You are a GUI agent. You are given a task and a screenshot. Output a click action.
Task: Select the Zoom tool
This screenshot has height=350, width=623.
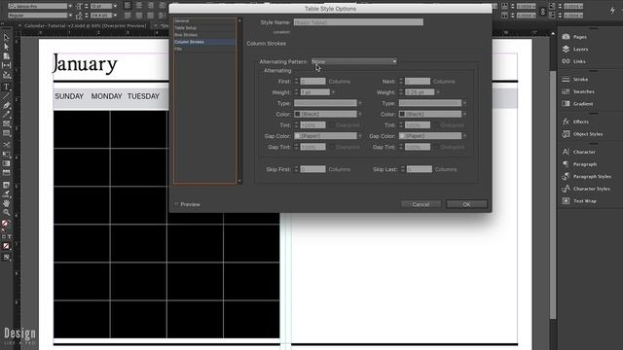[6, 213]
